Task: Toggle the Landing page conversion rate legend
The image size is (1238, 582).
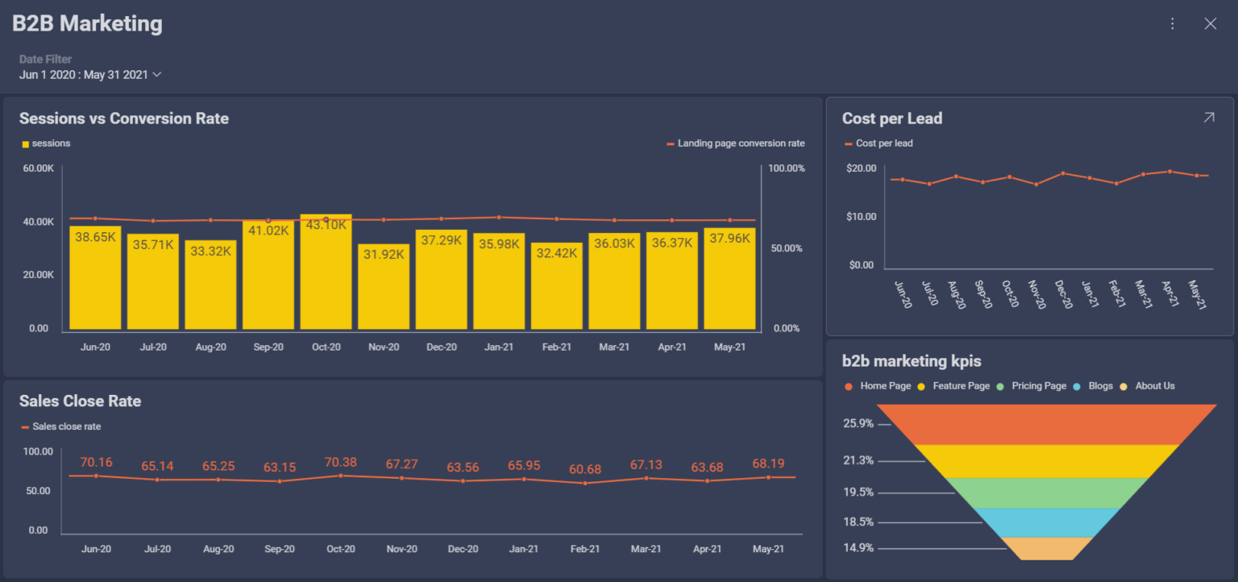Action: pos(734,143)
